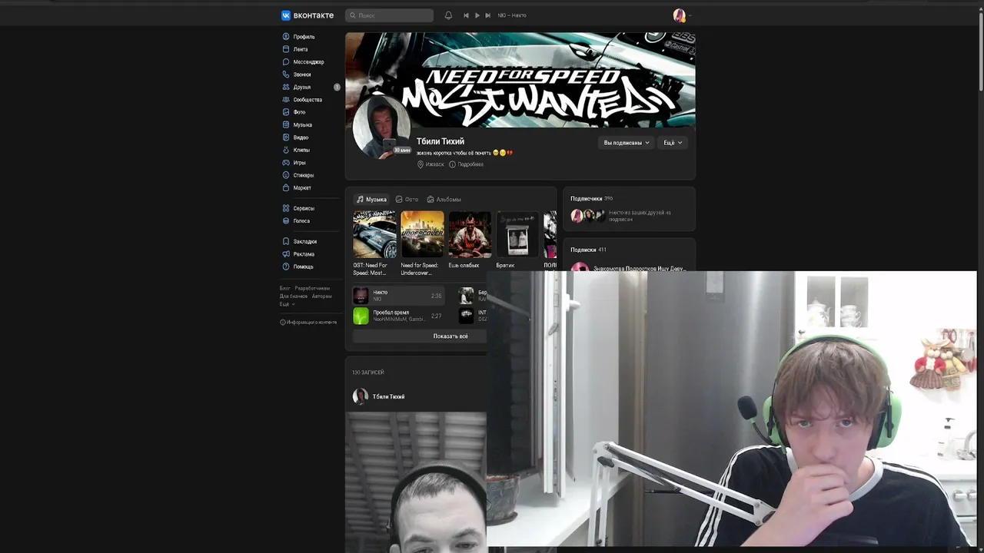Open Мессенджер icon in sidebar

pyautogui.click(x=286, y=62)
